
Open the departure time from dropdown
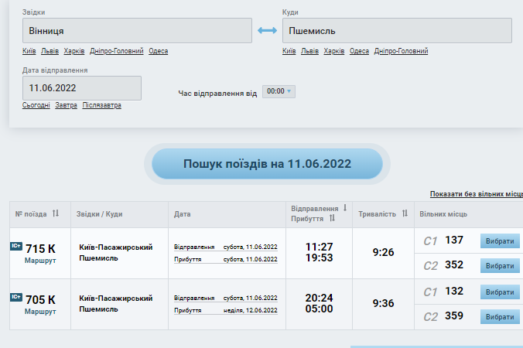279,91
